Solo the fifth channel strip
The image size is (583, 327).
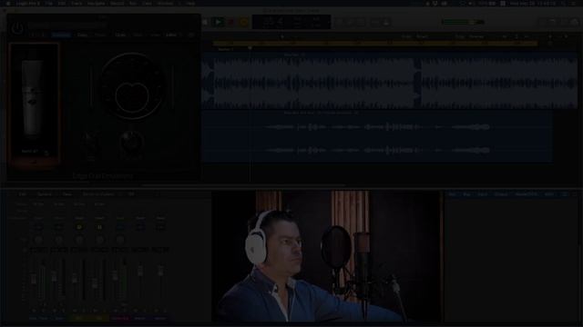click(125, 311)
